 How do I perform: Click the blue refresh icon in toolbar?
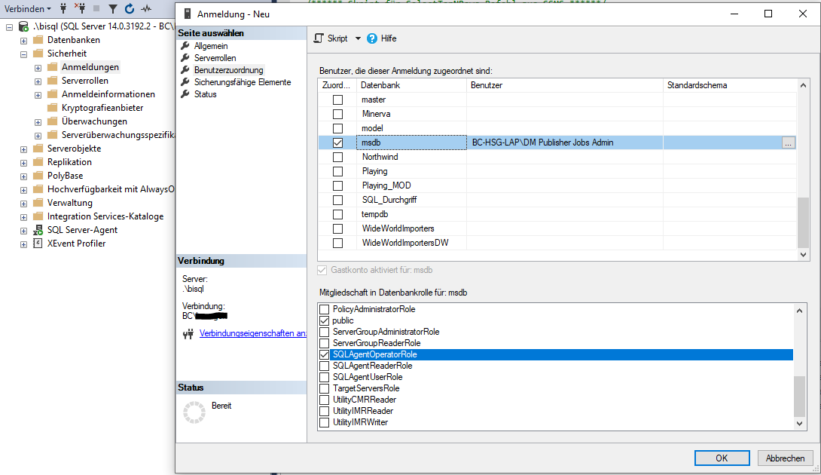(130, 9)
